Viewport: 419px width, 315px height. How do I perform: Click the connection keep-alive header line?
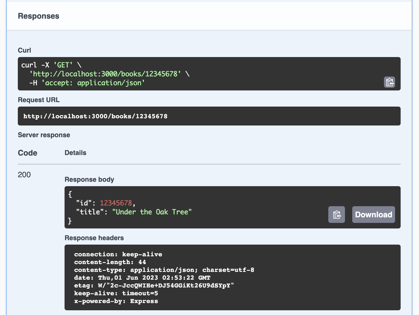118,254
